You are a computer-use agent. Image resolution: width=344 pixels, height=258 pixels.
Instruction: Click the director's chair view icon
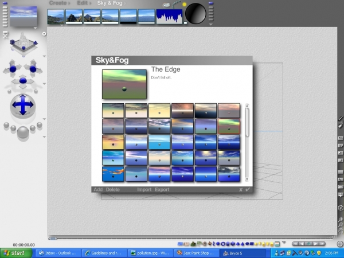click(x=5, y=34)
